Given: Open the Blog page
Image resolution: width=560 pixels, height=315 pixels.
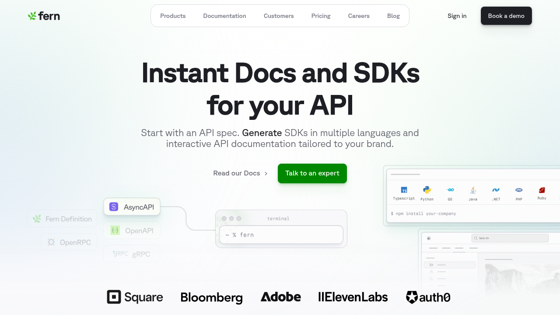Looking at the screenshot, I should click(394, 16).
